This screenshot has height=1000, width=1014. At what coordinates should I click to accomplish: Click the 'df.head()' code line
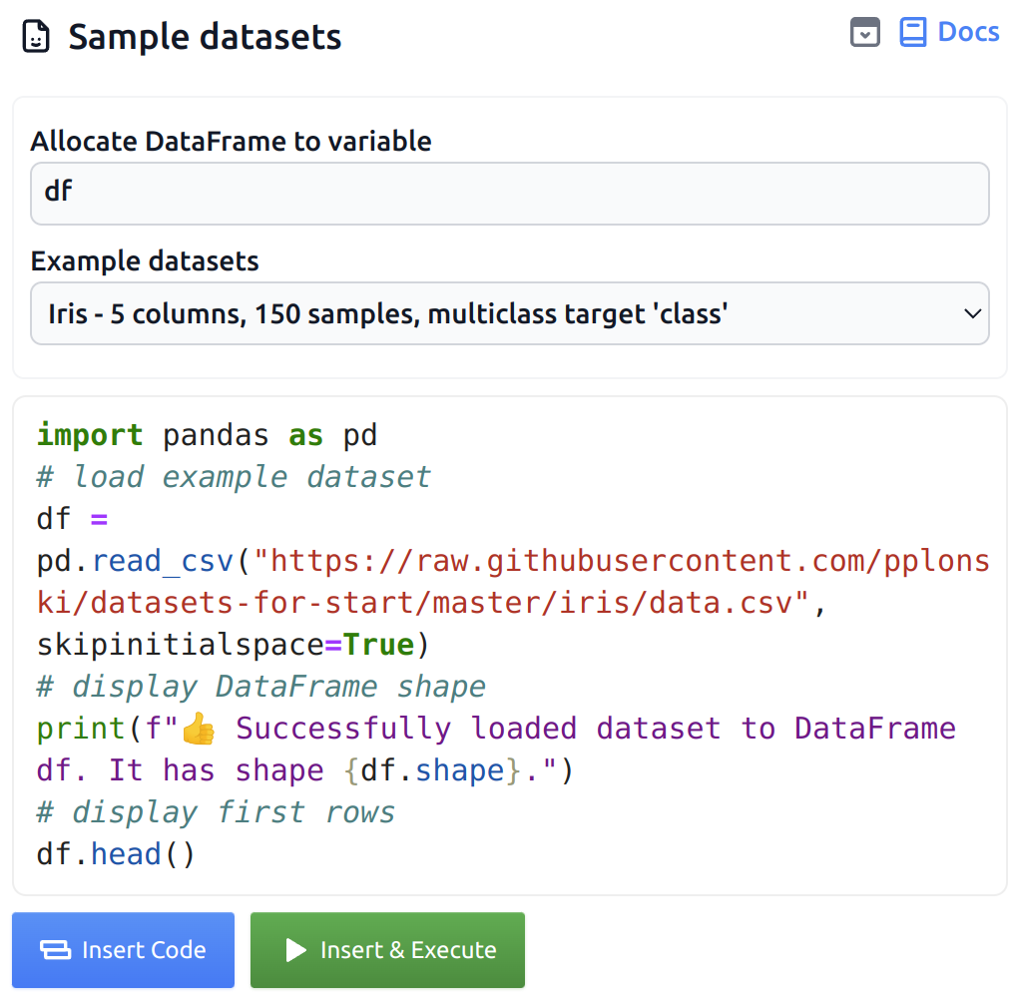116,854
